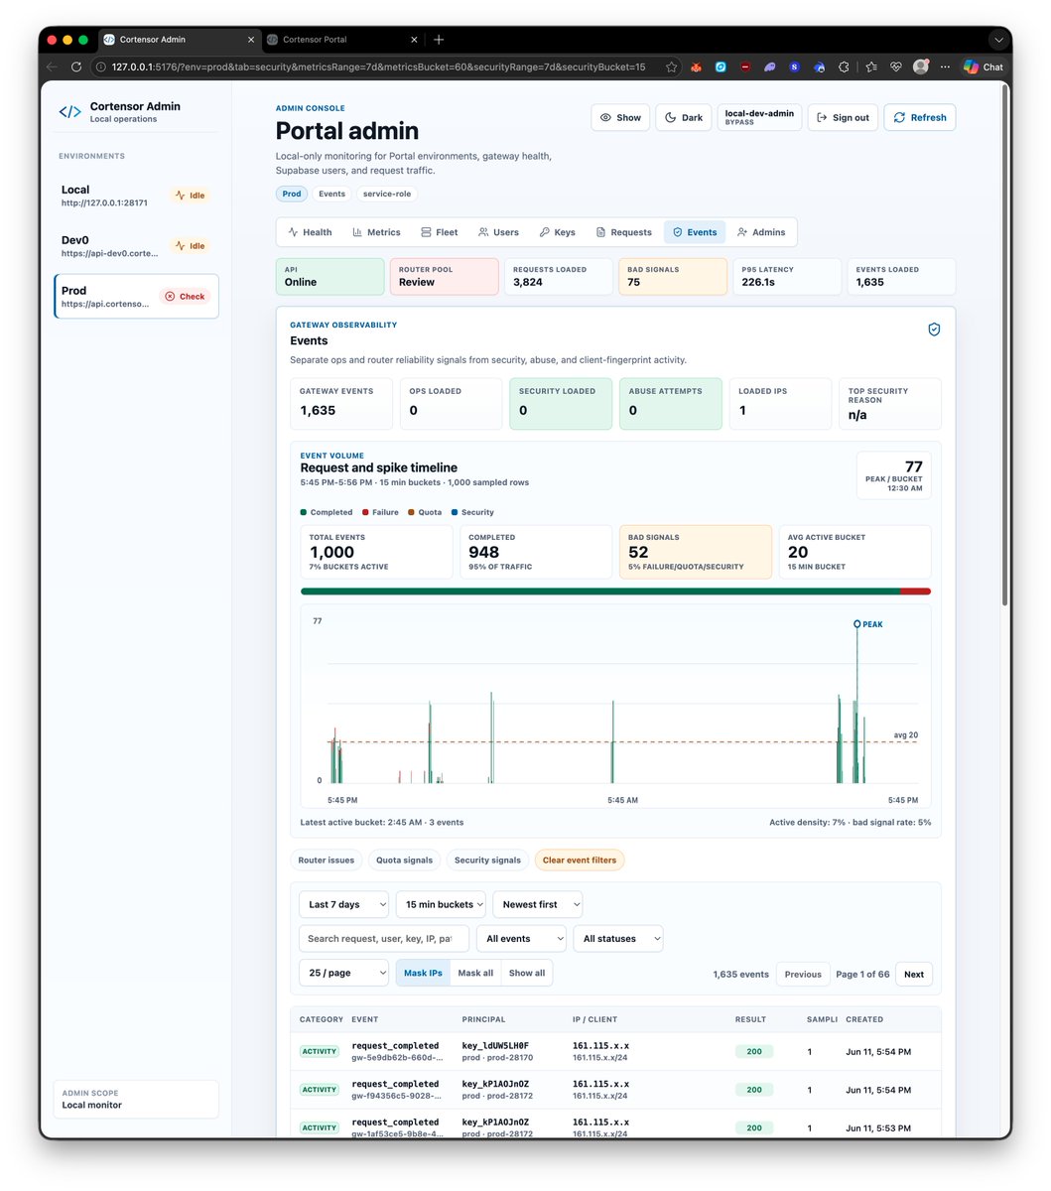Open browser extensions puzzle icon
The width and height of the screenshot is (1051, 1191).
pos(844,66)
